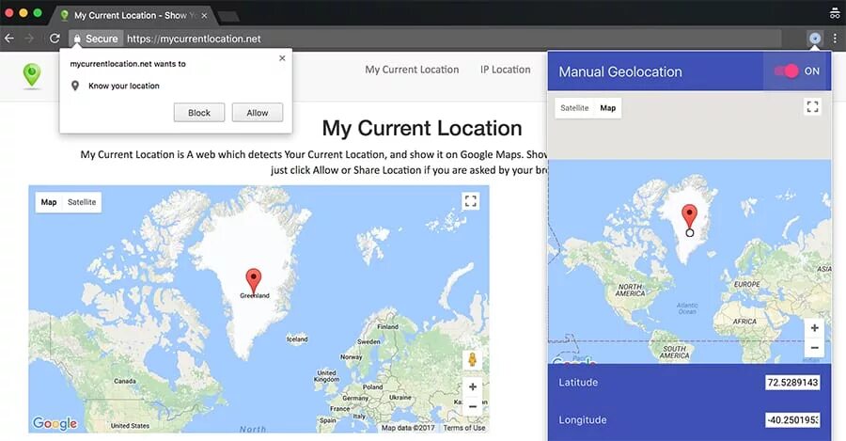Zoom out on the main map
846x441 pixels.
[x=473, y=406]
